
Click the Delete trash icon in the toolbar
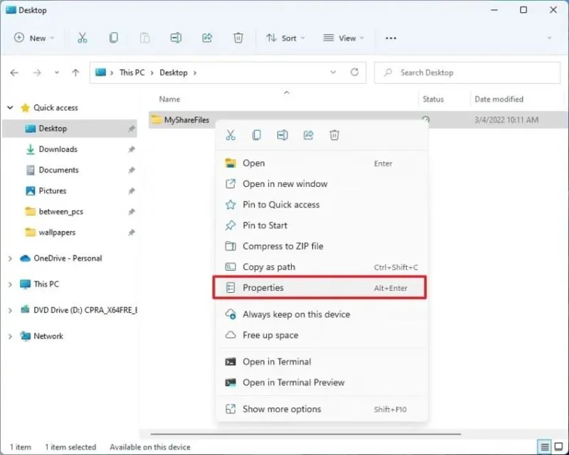pyautogui.click(x=238, y=38)
